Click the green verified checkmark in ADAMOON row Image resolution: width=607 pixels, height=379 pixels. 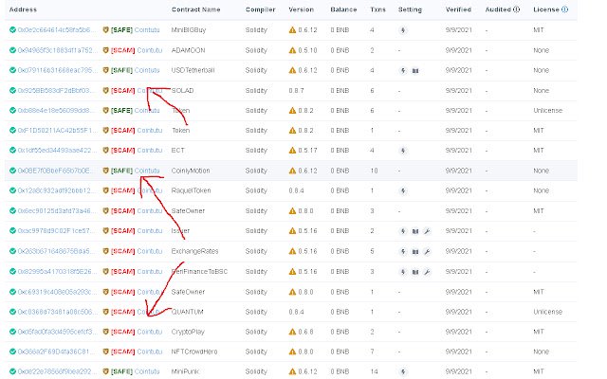click(12, 50)
